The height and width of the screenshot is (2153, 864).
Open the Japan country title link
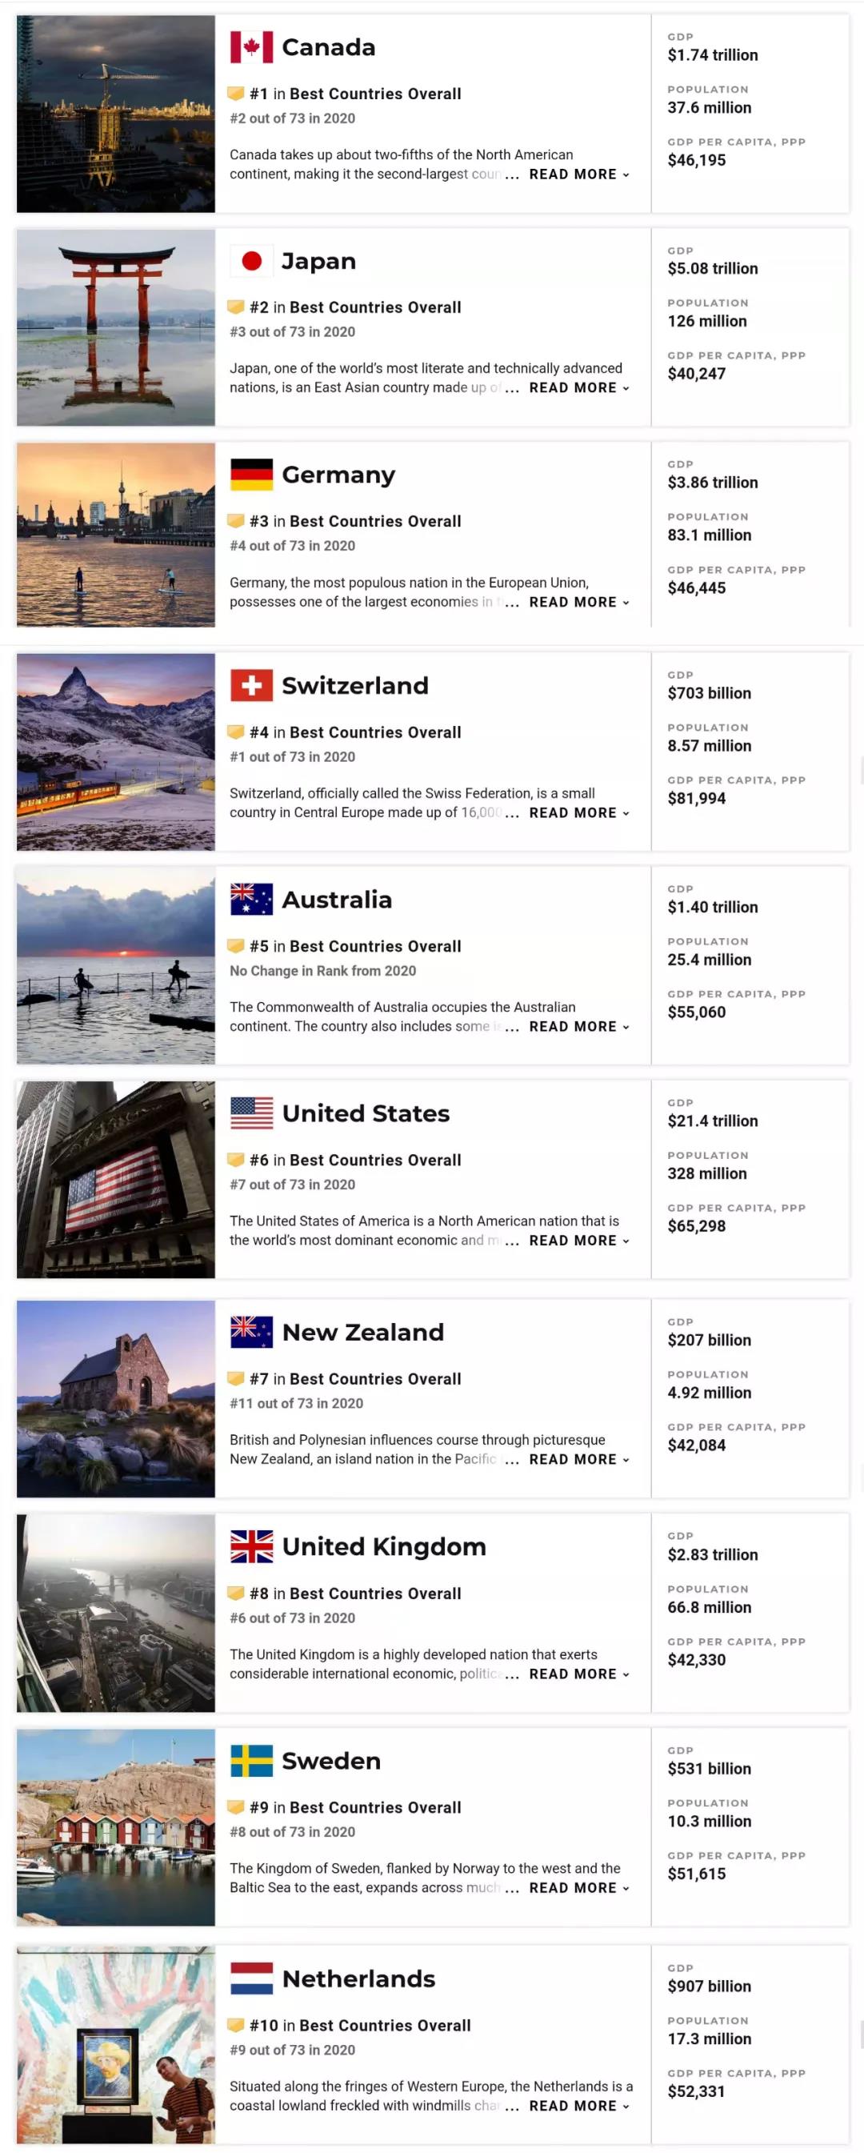(318, 262)
